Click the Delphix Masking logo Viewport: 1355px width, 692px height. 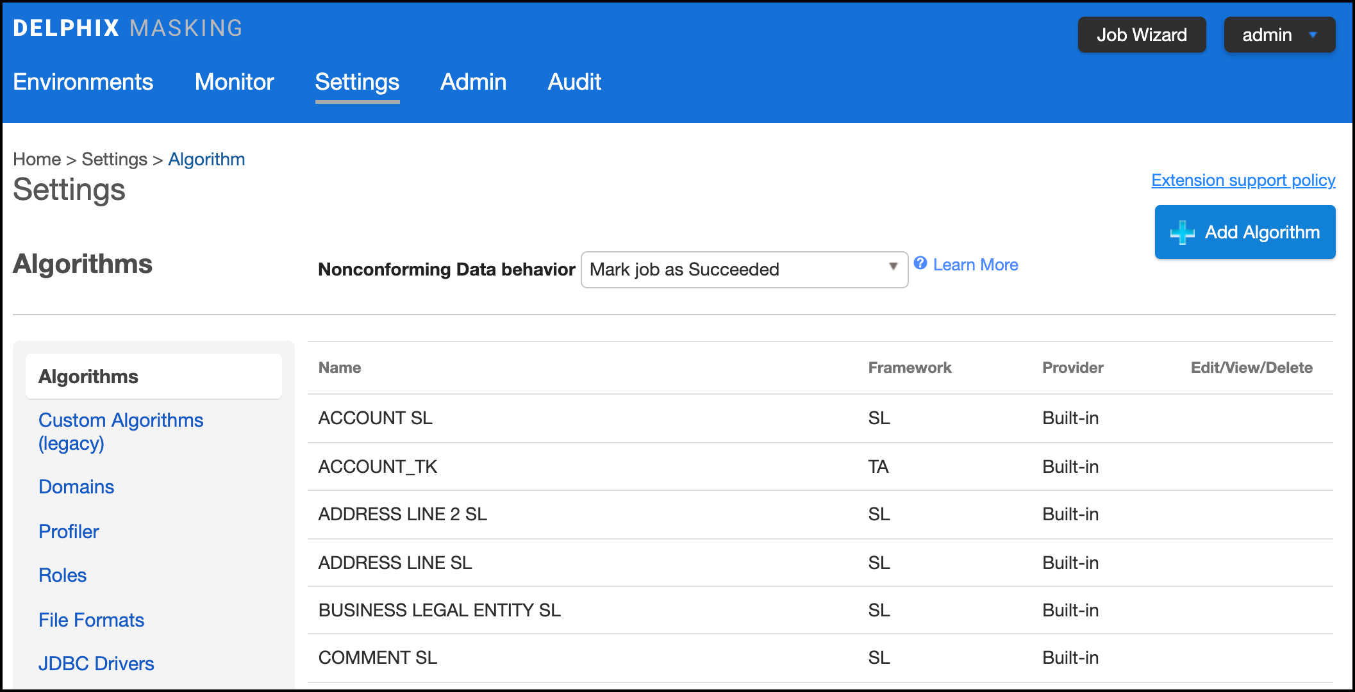(128, 28)
